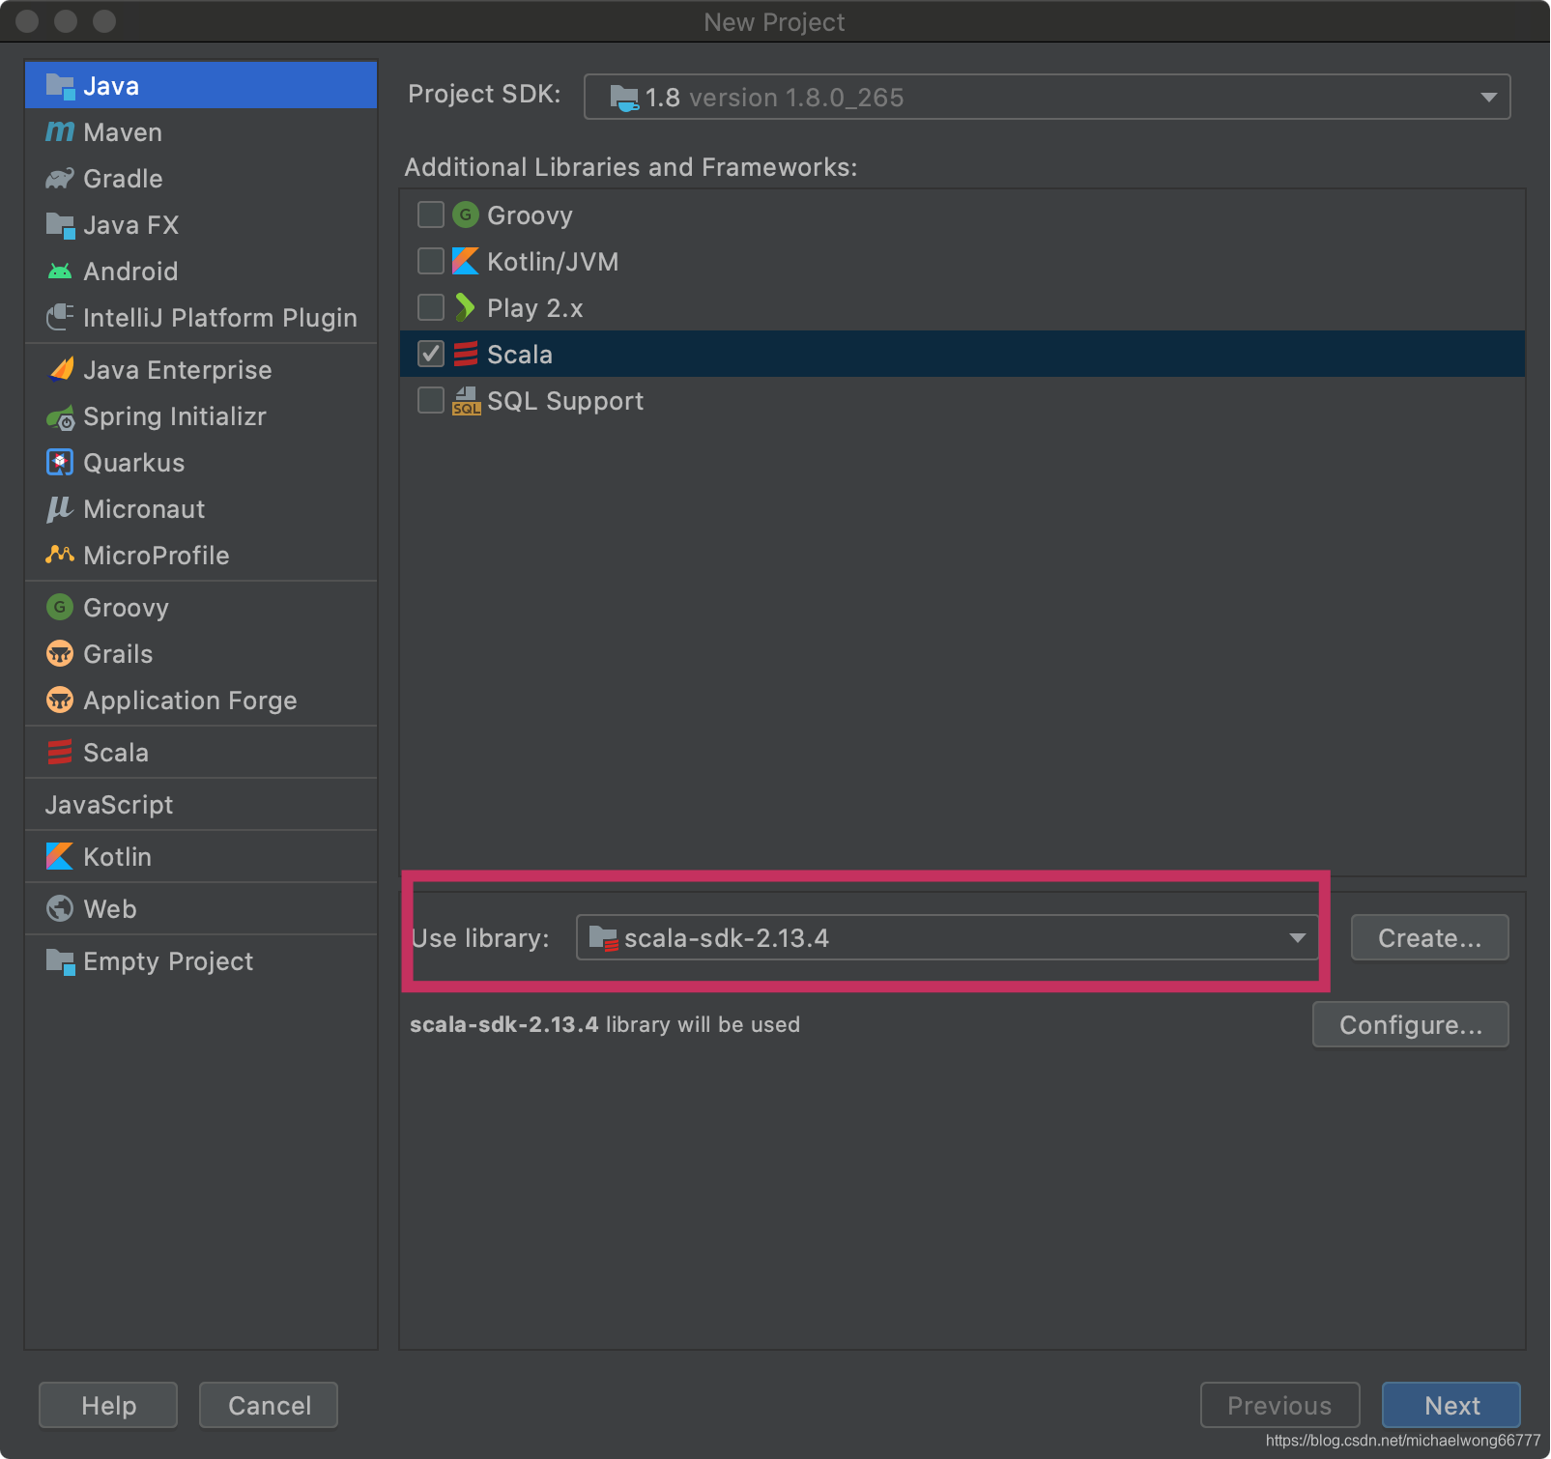The height and width of the screenshot is (1459, 1551).
Task: Select the Micronaut project type label
Action: pos(144,509)
